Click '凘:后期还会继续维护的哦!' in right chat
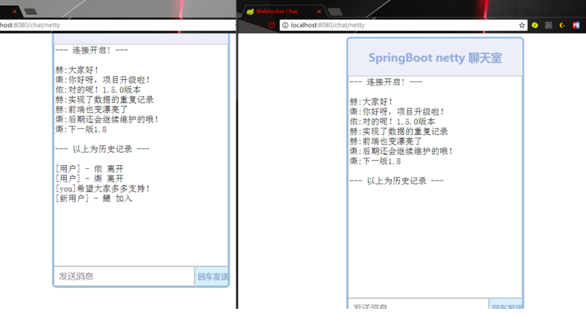The width and height of the screenshot is (586, 325). (x=401, y=151)
